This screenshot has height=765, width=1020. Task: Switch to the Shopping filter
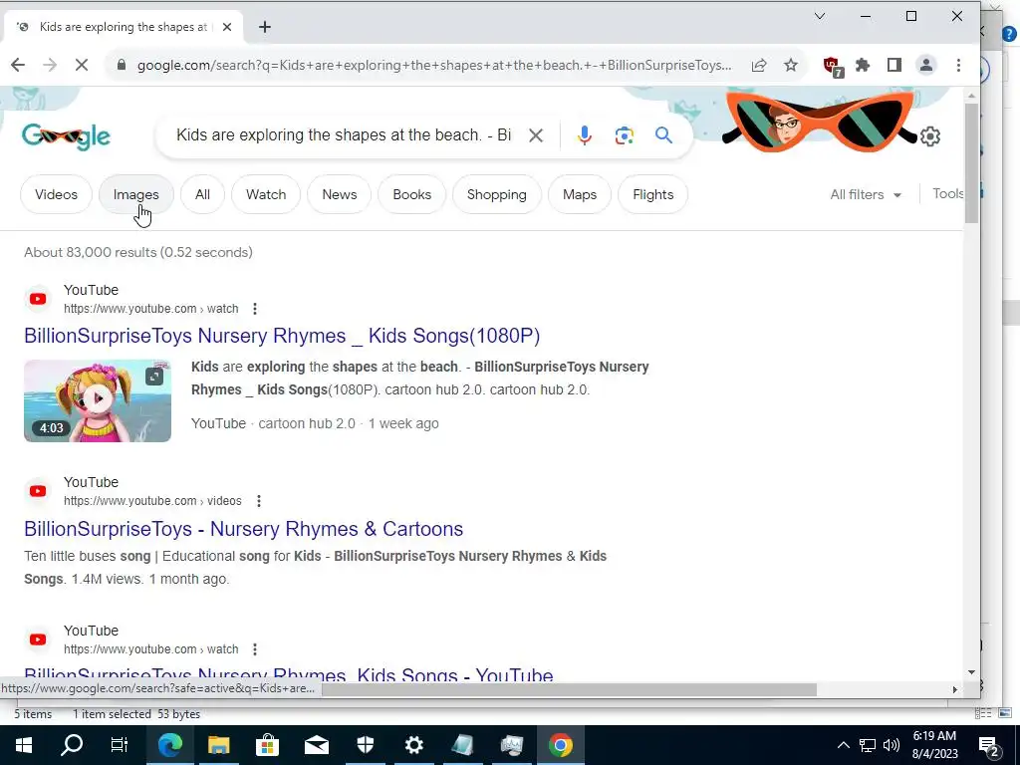497,194
